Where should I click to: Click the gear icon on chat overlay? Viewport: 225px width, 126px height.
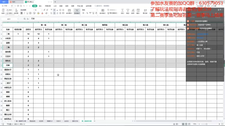pyautogui.click(x=220, y=10)
